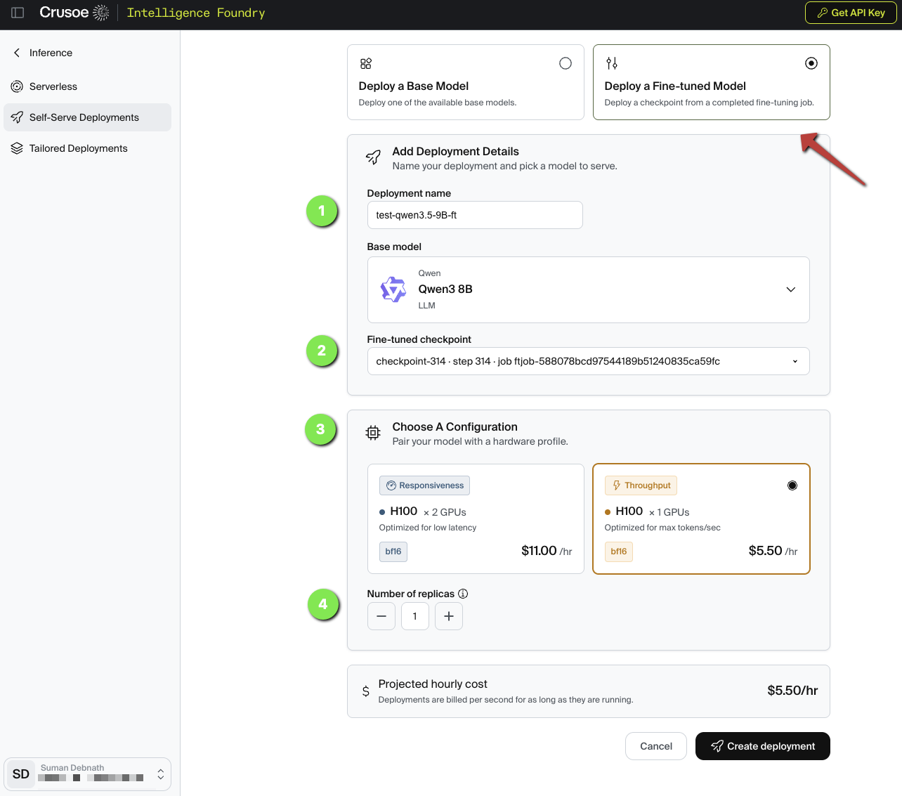
Task: Click the Responsiveness badge
Action: coord(425,485)
